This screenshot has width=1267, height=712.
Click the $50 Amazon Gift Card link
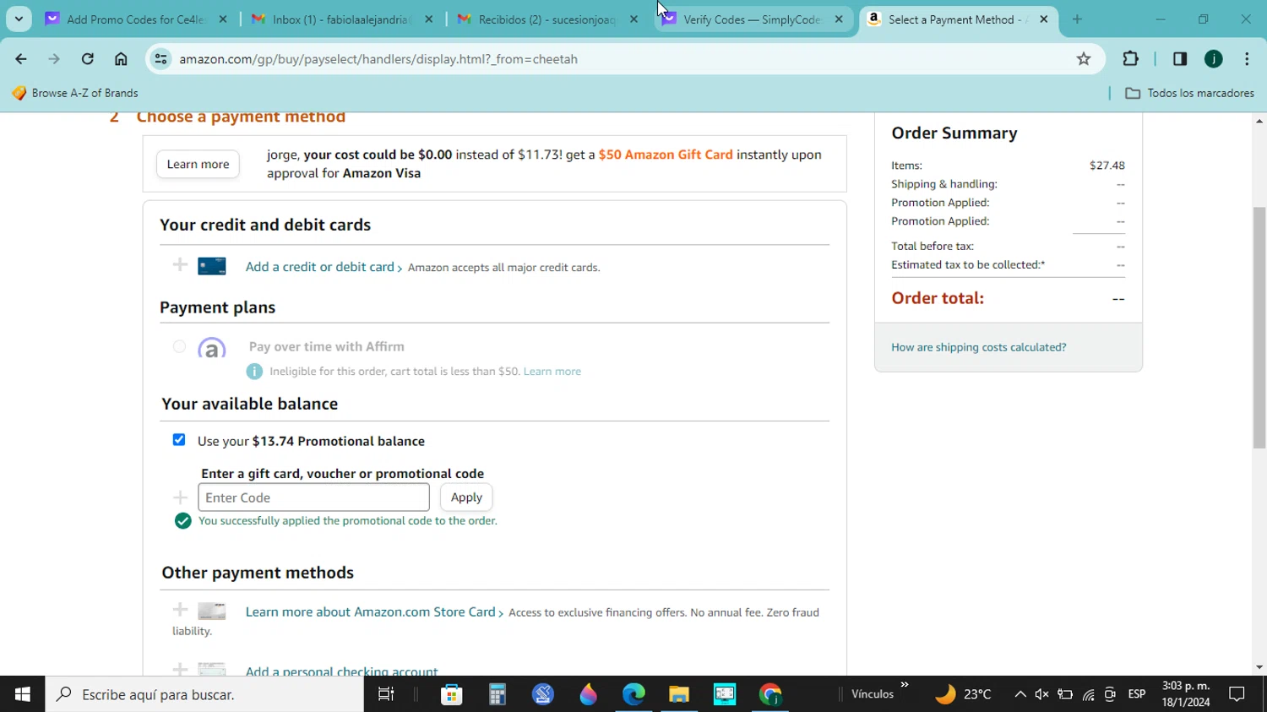[x=666, y=155]
